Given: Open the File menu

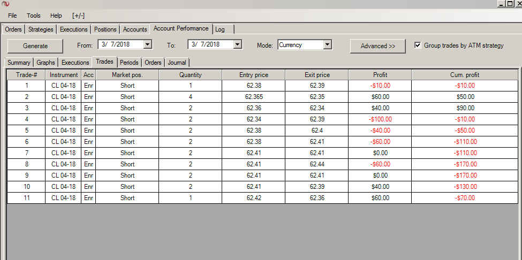Looking at the screenshot, I should (x=12, y=16).
